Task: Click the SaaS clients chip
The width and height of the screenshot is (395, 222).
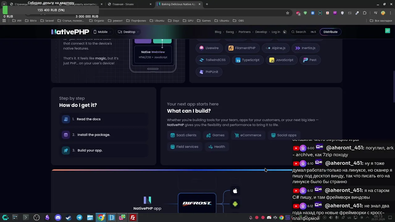Action: (184, 135)
